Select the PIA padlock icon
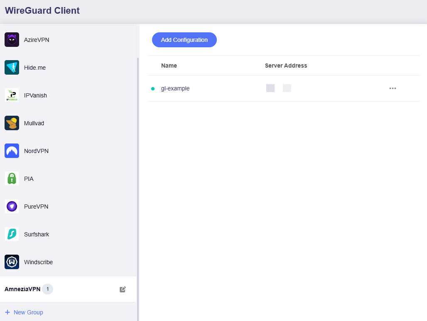Screen dimensions: 427x321 pyautogui.click(x=12, y=179)
